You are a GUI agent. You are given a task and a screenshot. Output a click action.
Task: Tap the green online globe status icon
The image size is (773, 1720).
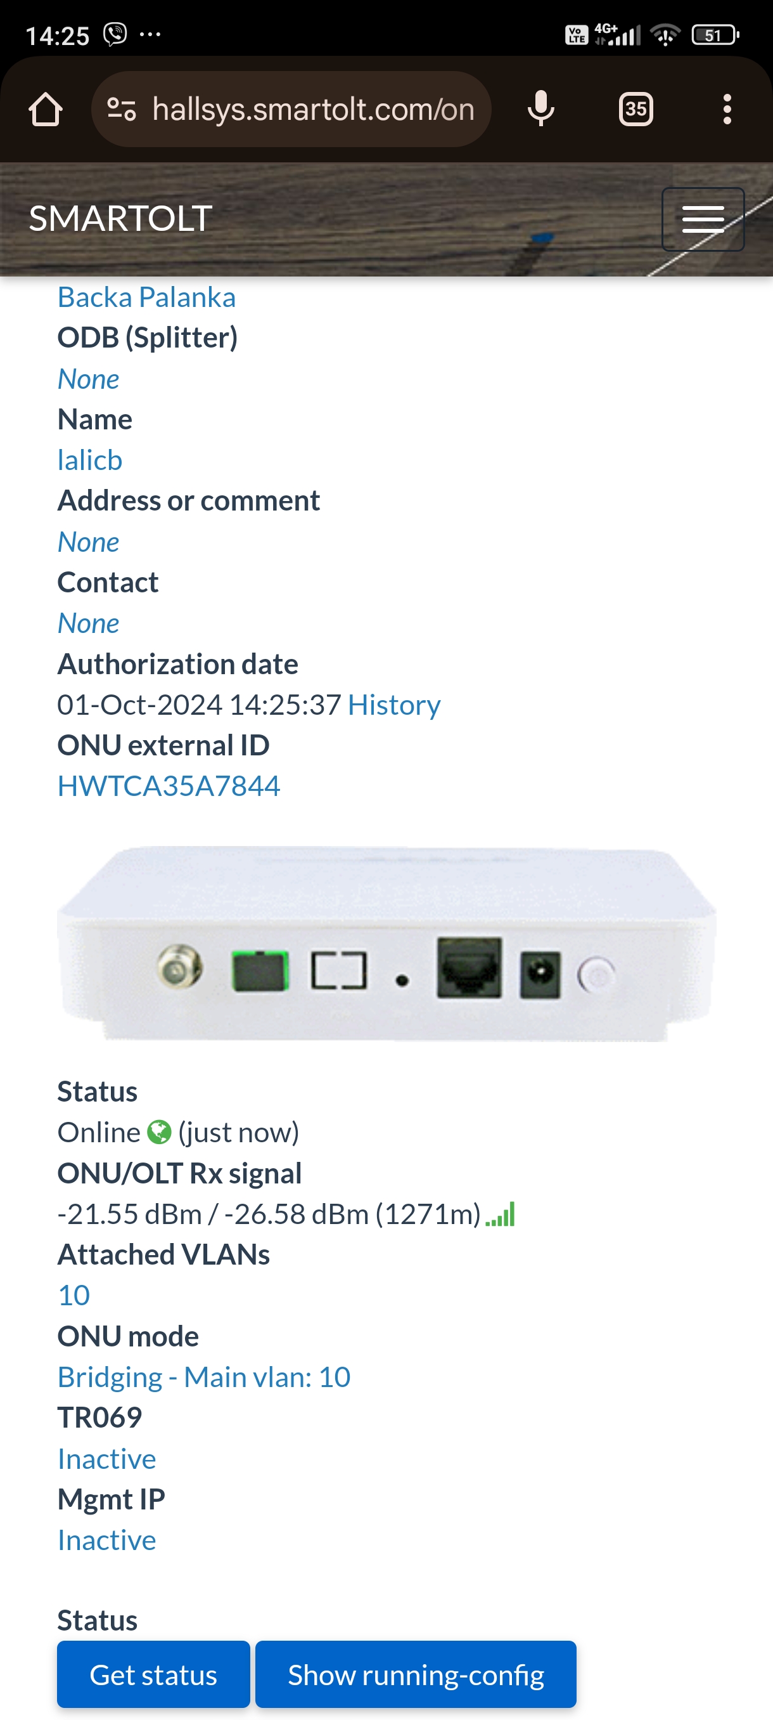(159, 1131)
